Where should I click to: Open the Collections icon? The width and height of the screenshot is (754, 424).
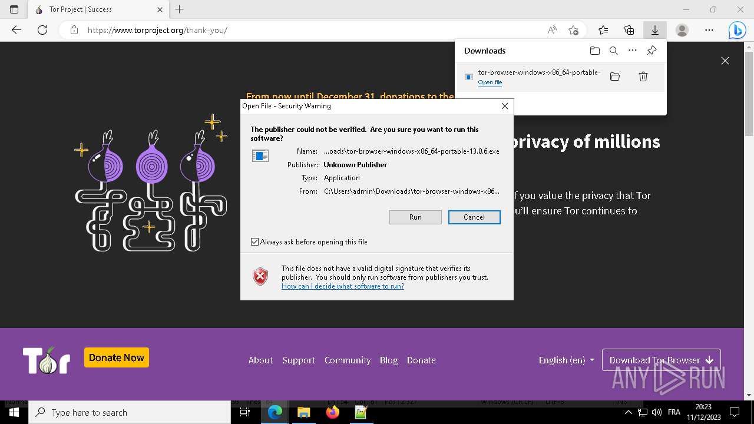click(x=629, y=30)
